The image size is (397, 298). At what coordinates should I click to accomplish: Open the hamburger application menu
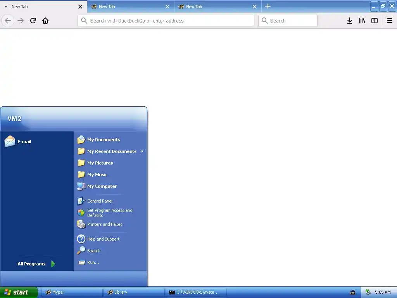pos(390,21)
